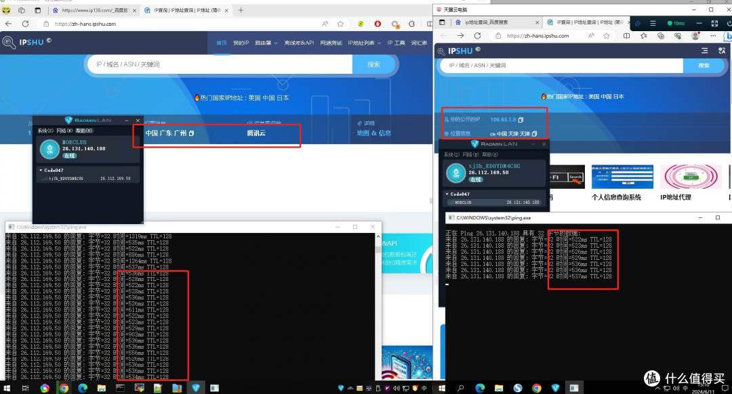Screen dimensions: 732x394
Task: Select MOECLUB peer in right Radmin LAN
Action: [494, 202]
